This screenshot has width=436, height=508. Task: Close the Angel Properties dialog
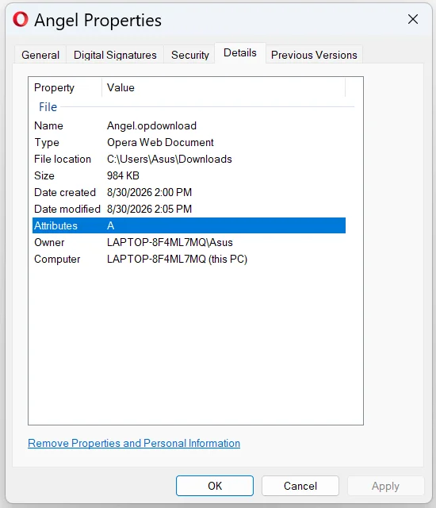413,19
